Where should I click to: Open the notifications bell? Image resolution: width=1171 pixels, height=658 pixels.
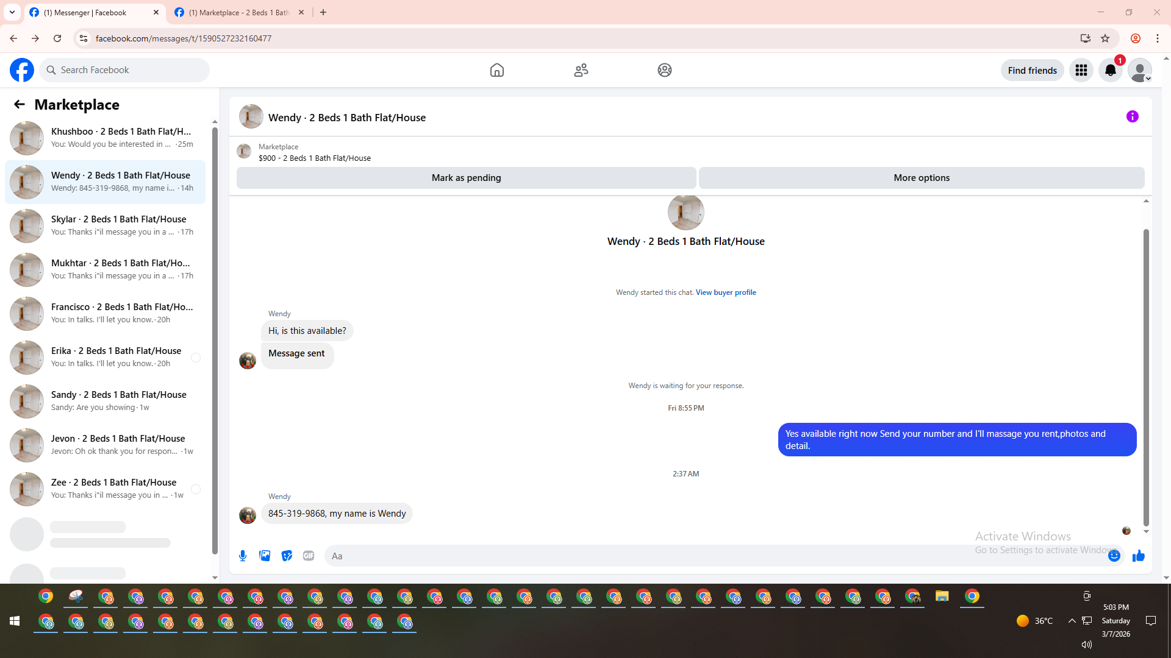1111,70
